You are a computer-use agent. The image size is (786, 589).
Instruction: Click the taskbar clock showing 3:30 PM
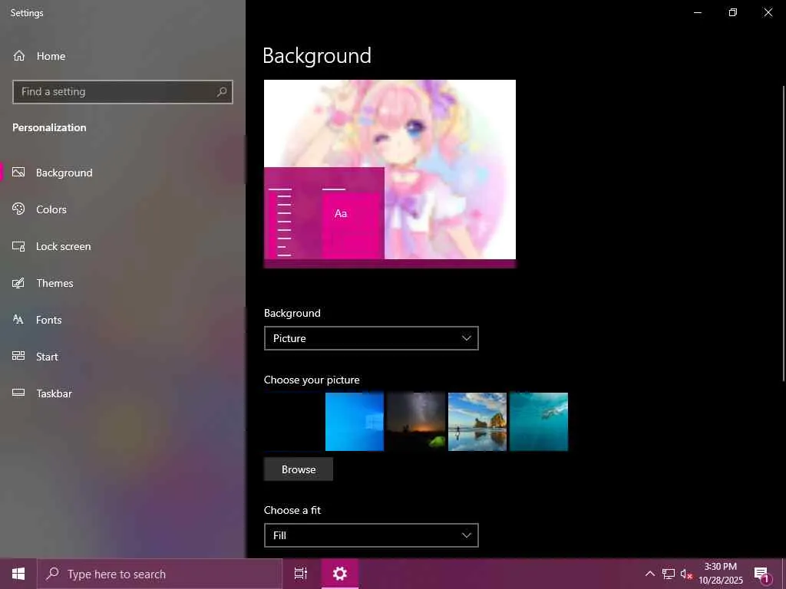coord(720,574)
